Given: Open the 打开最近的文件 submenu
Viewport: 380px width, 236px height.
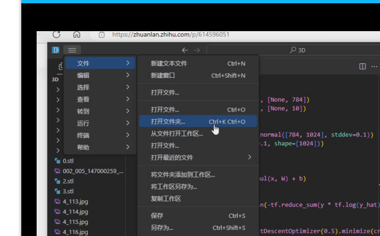Looking at the screenshot, I should click(198, 157).
